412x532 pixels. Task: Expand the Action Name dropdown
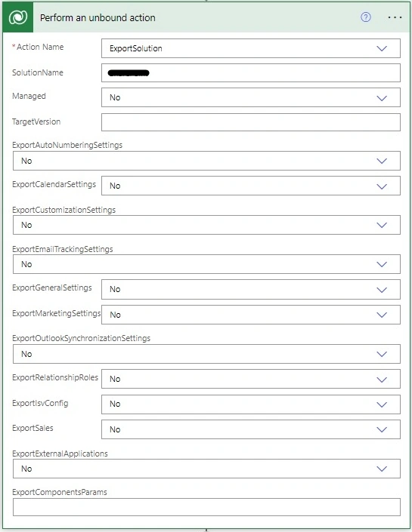pos(382,48)
